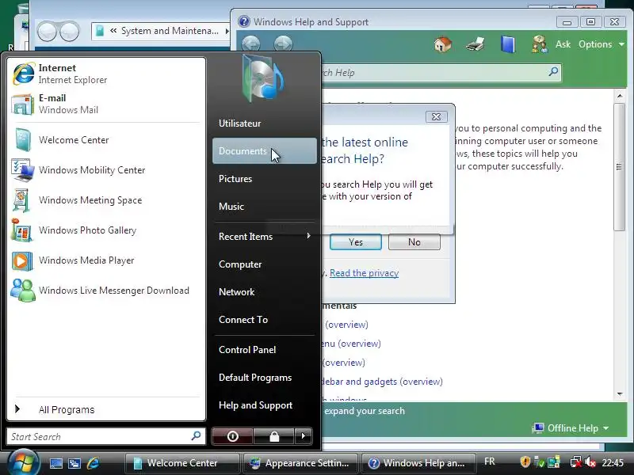The height and width of the screenshot is (475, 634).
Task: Click No in the online Help dialog
Action: [x=414, y=242]
